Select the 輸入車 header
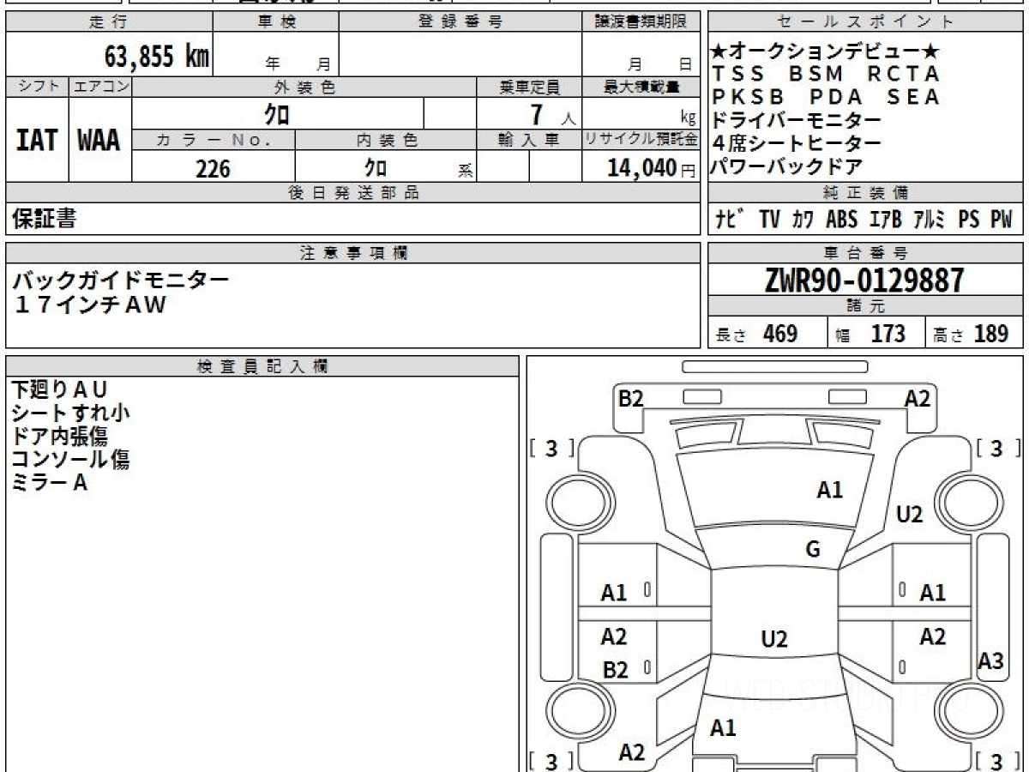This screenshot has width=1029, height=772. (530, 141)
